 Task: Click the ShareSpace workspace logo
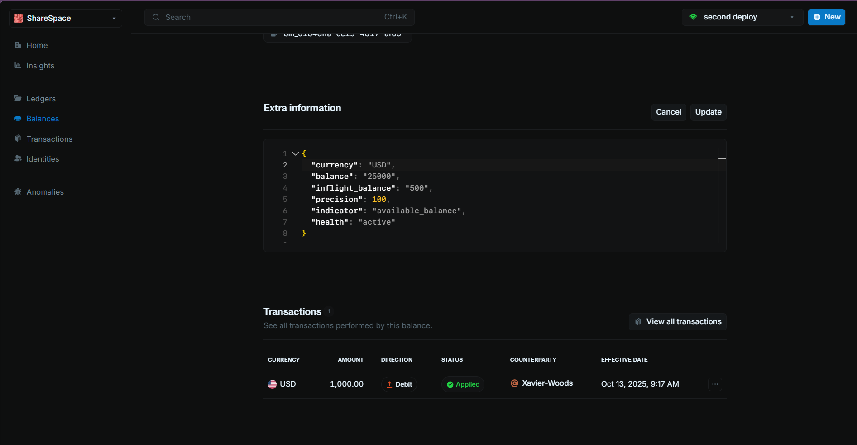(x=18, y=18)
